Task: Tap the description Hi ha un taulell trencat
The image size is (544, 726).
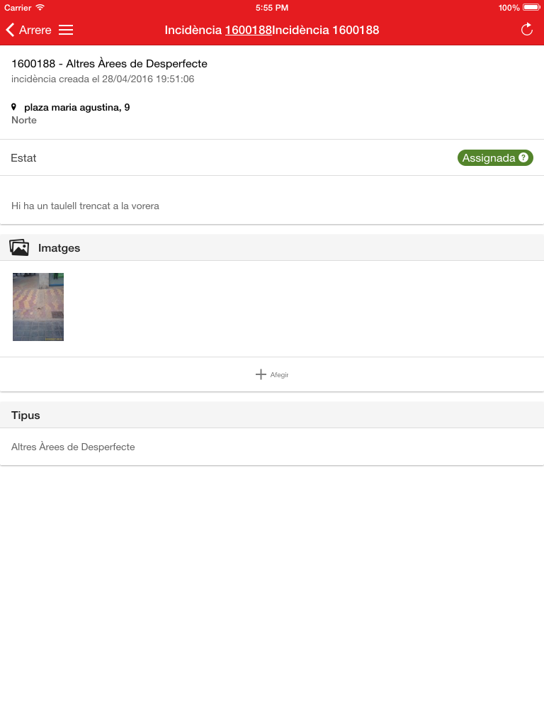Action: point(85,206)
